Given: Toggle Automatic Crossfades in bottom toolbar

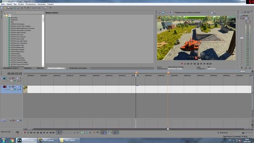Looking at the screenshot, I should point(105,133).
